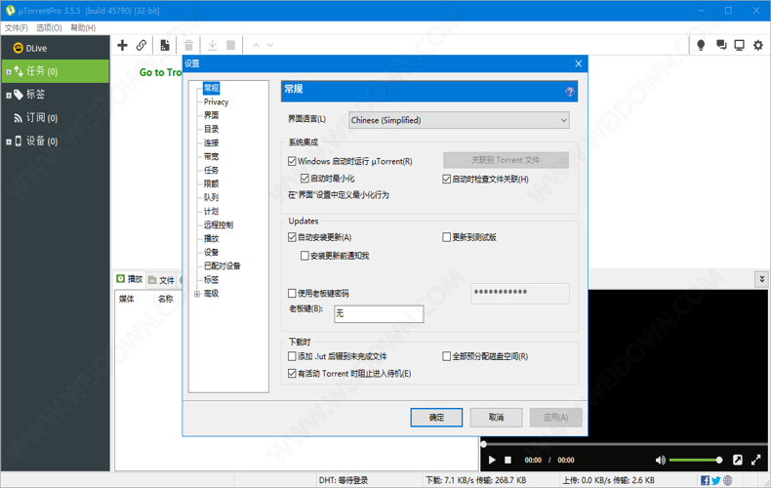Click the 媒体 column header

[x=126, y=299]
